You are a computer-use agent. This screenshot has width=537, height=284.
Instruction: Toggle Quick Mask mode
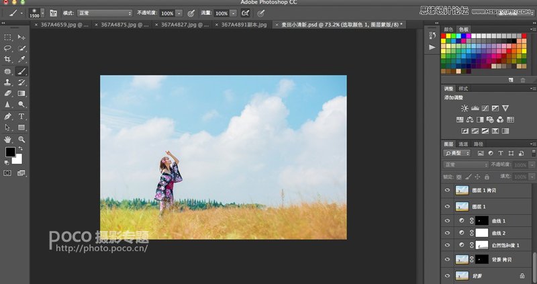7,173
